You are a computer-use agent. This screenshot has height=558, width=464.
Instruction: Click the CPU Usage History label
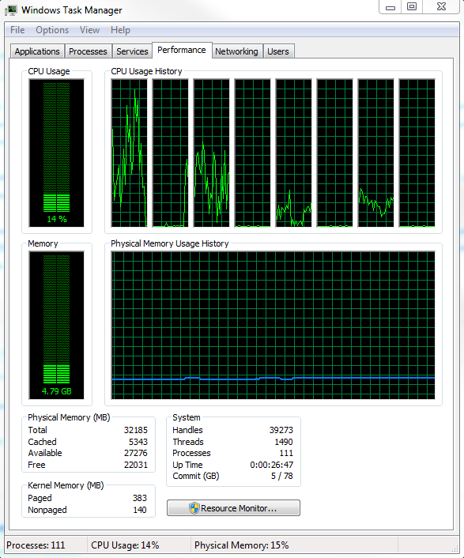point(146,71)
